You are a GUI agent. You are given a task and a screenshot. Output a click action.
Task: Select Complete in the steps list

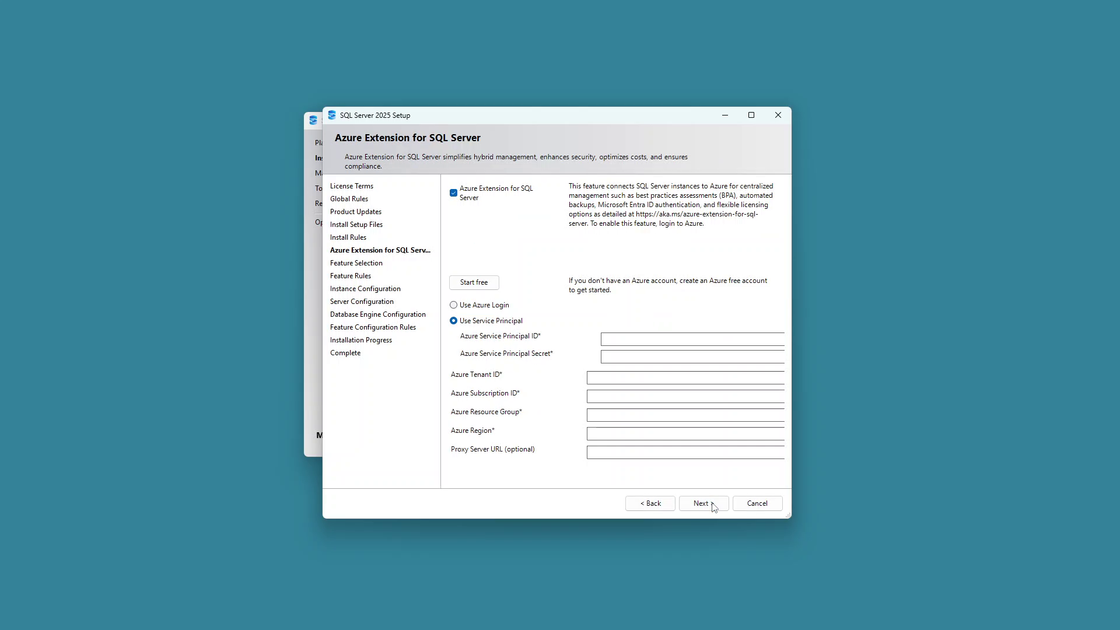(345, 353)
